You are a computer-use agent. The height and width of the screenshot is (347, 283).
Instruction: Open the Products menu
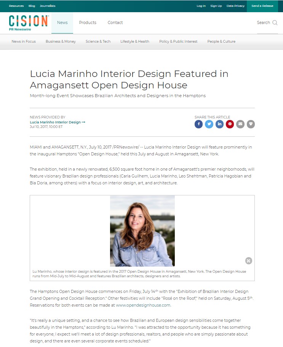pos(88,22)
